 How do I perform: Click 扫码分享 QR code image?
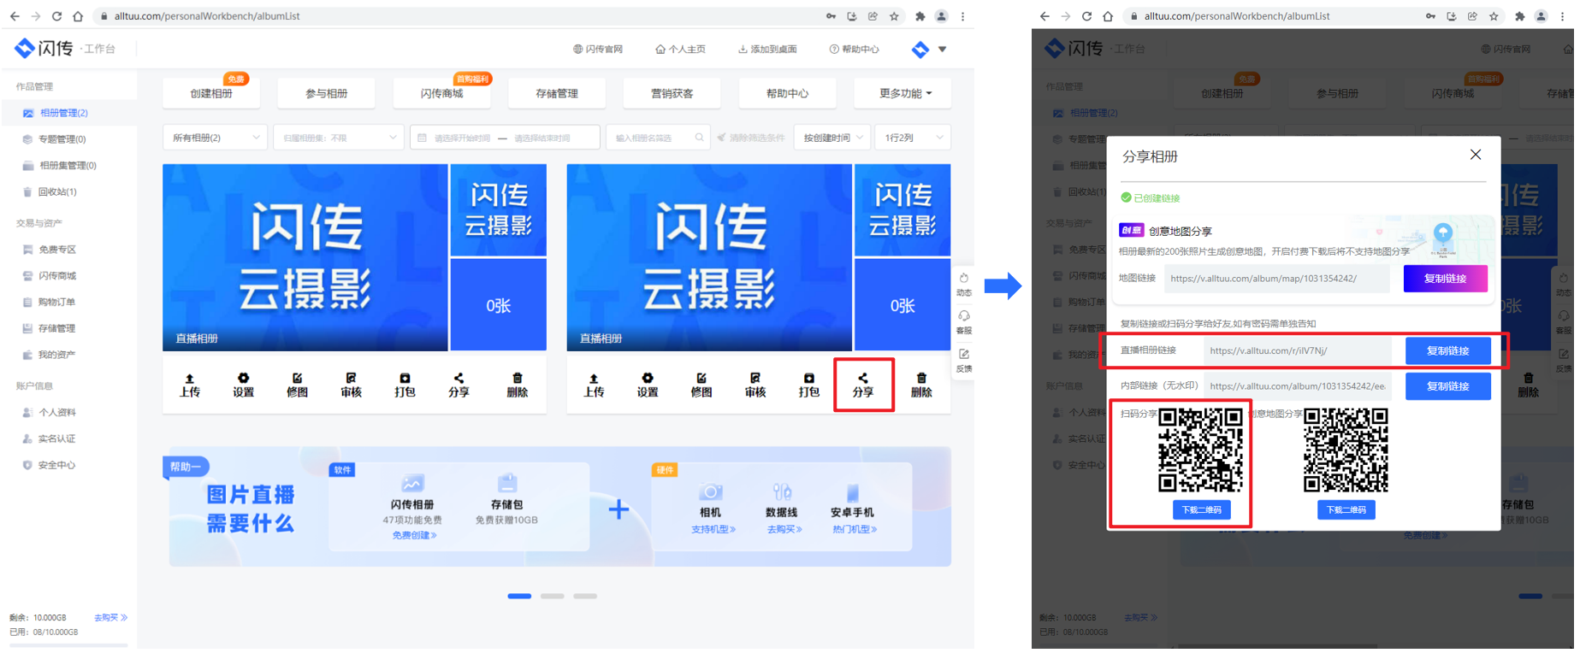coord(1200,450)
